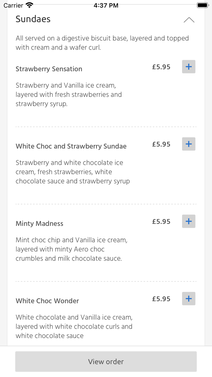Viewport: 212px width, 377px height.
Task: Tap the plus icon beside White Choc Wonder
Action: coord(188,299)
